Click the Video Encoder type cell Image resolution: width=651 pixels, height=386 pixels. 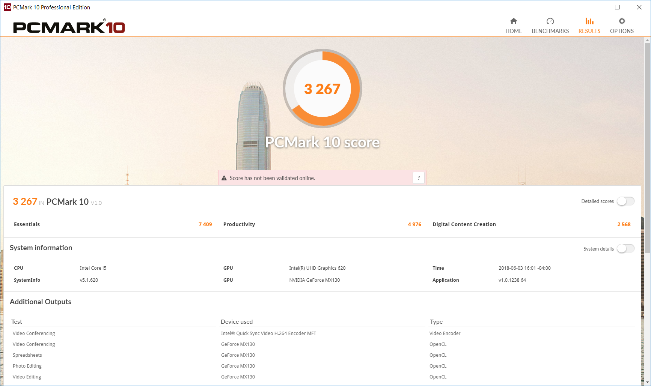(x=445, y=333)
